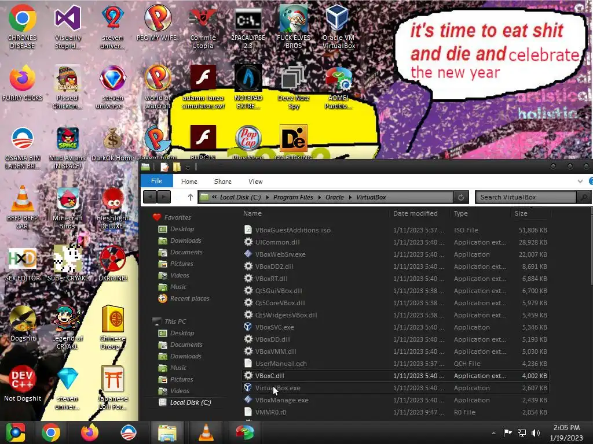Select Local Disk (C:) in sidebar
This screenshot has width=593, height=444.
point(185,402)
